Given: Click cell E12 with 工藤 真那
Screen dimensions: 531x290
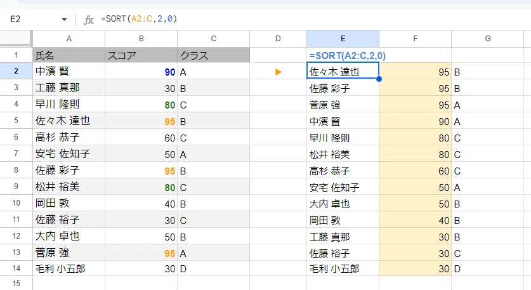Looking at the screenshot, I should [x=343, y=236].
